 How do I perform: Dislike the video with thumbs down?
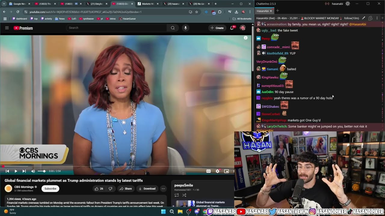pos(110,189)
